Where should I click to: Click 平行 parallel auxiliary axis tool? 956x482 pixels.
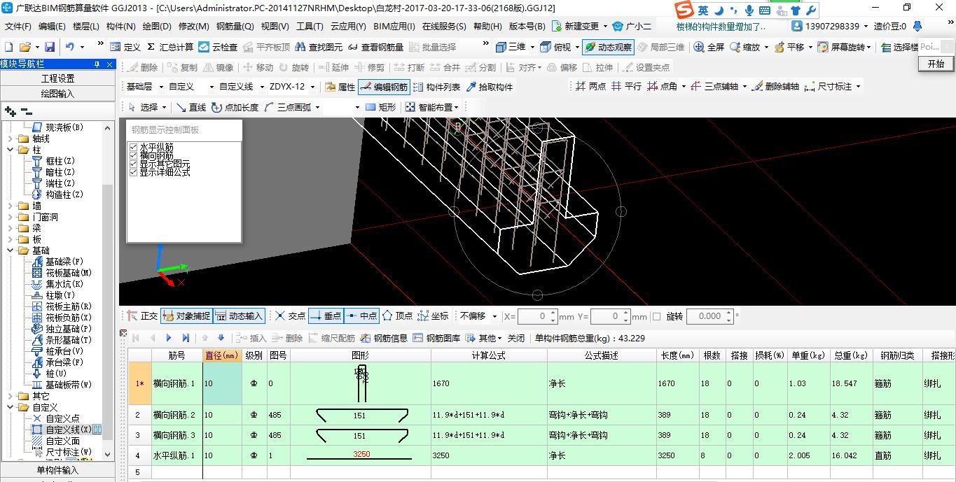click(626, 86)
